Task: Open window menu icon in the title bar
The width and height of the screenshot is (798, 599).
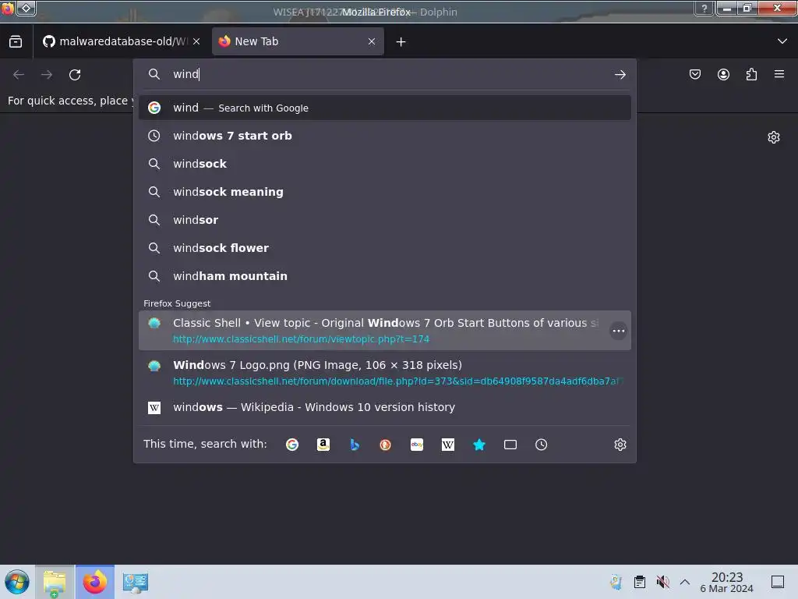Action: click(x=7, y=8)
